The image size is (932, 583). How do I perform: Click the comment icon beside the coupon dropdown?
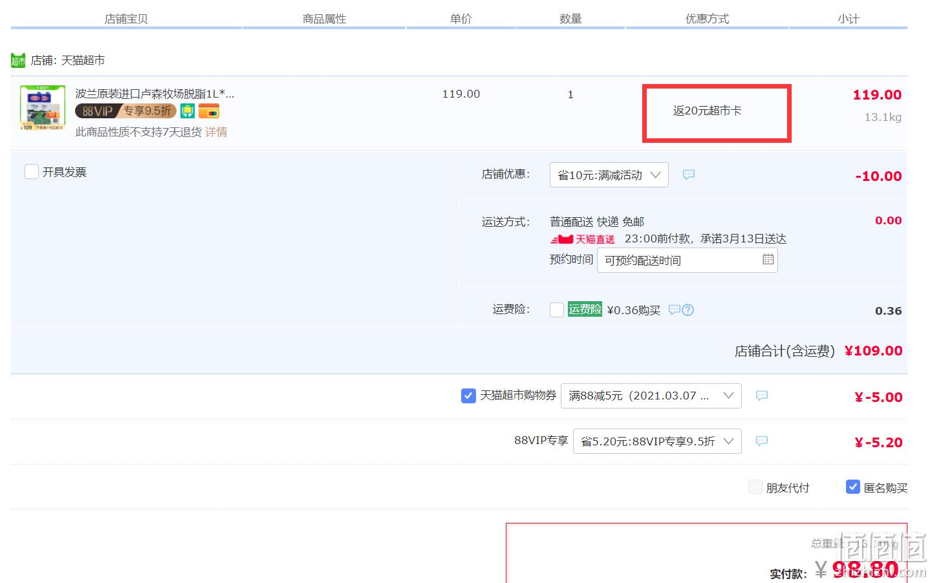(762, 396)
